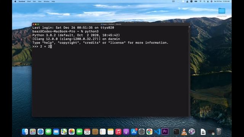Open Calendar showing 26 in dock
The image size is (244, 137).
87,132
